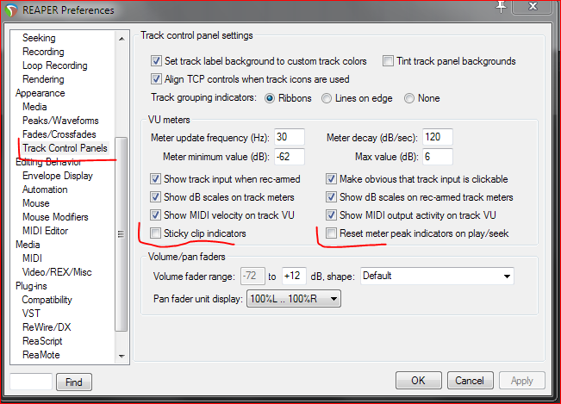Click the Meter update frequency field
Image resolution: width=561 pixels, height=404 pixels.
(x=290, y=137)
